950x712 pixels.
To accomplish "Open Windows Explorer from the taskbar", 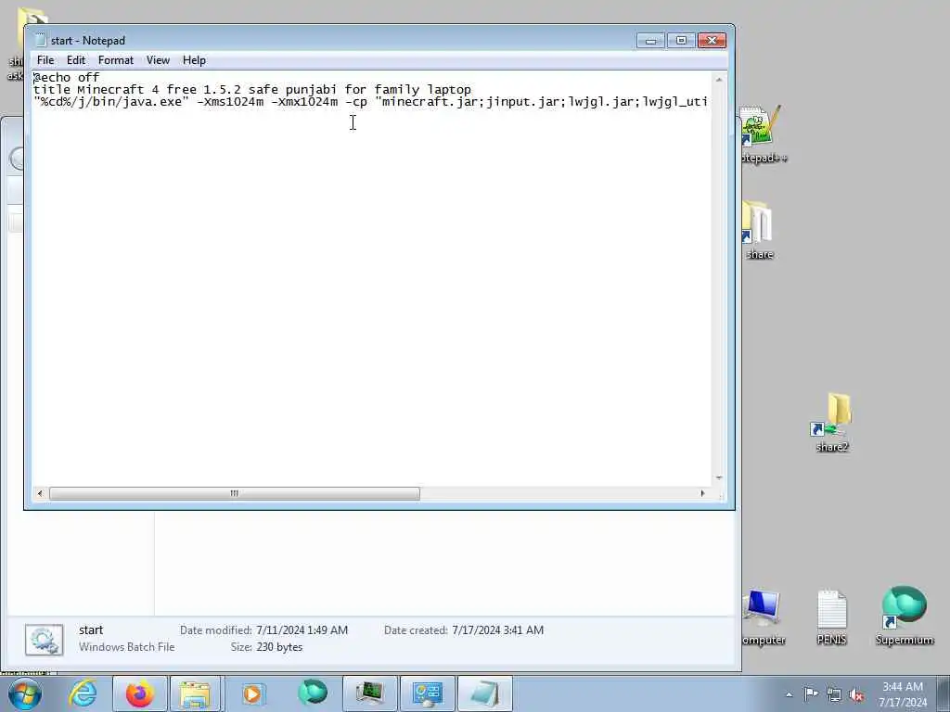I will [195, 693].
